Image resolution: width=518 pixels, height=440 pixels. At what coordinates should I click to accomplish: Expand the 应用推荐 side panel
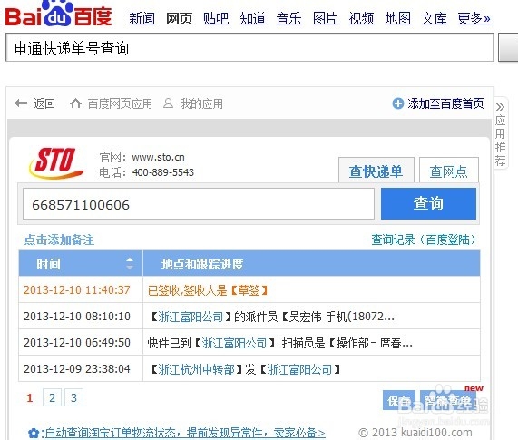tap(500, 133)
